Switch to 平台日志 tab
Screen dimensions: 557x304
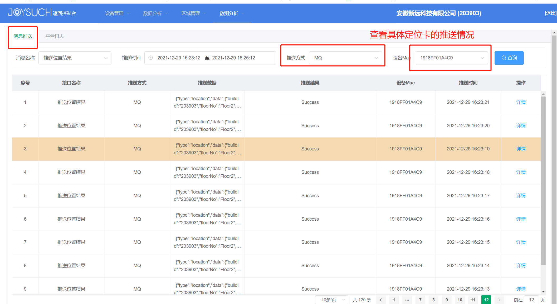click(x=55, y=36)
